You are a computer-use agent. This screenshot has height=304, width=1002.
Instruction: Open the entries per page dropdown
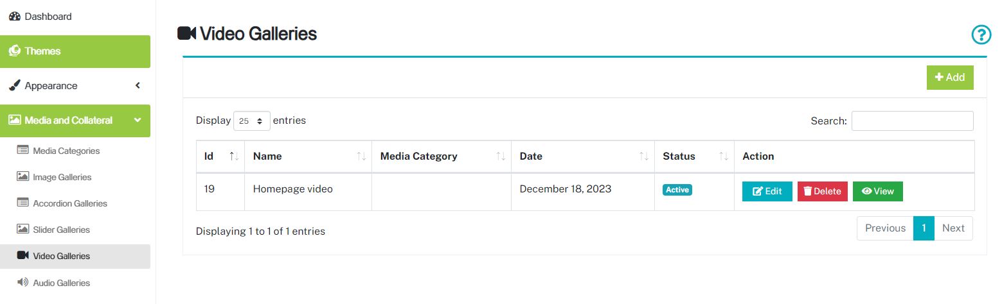pos(252,121)
